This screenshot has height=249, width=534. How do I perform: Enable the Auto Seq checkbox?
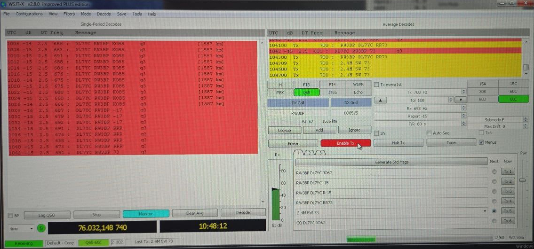coord(429,132)
